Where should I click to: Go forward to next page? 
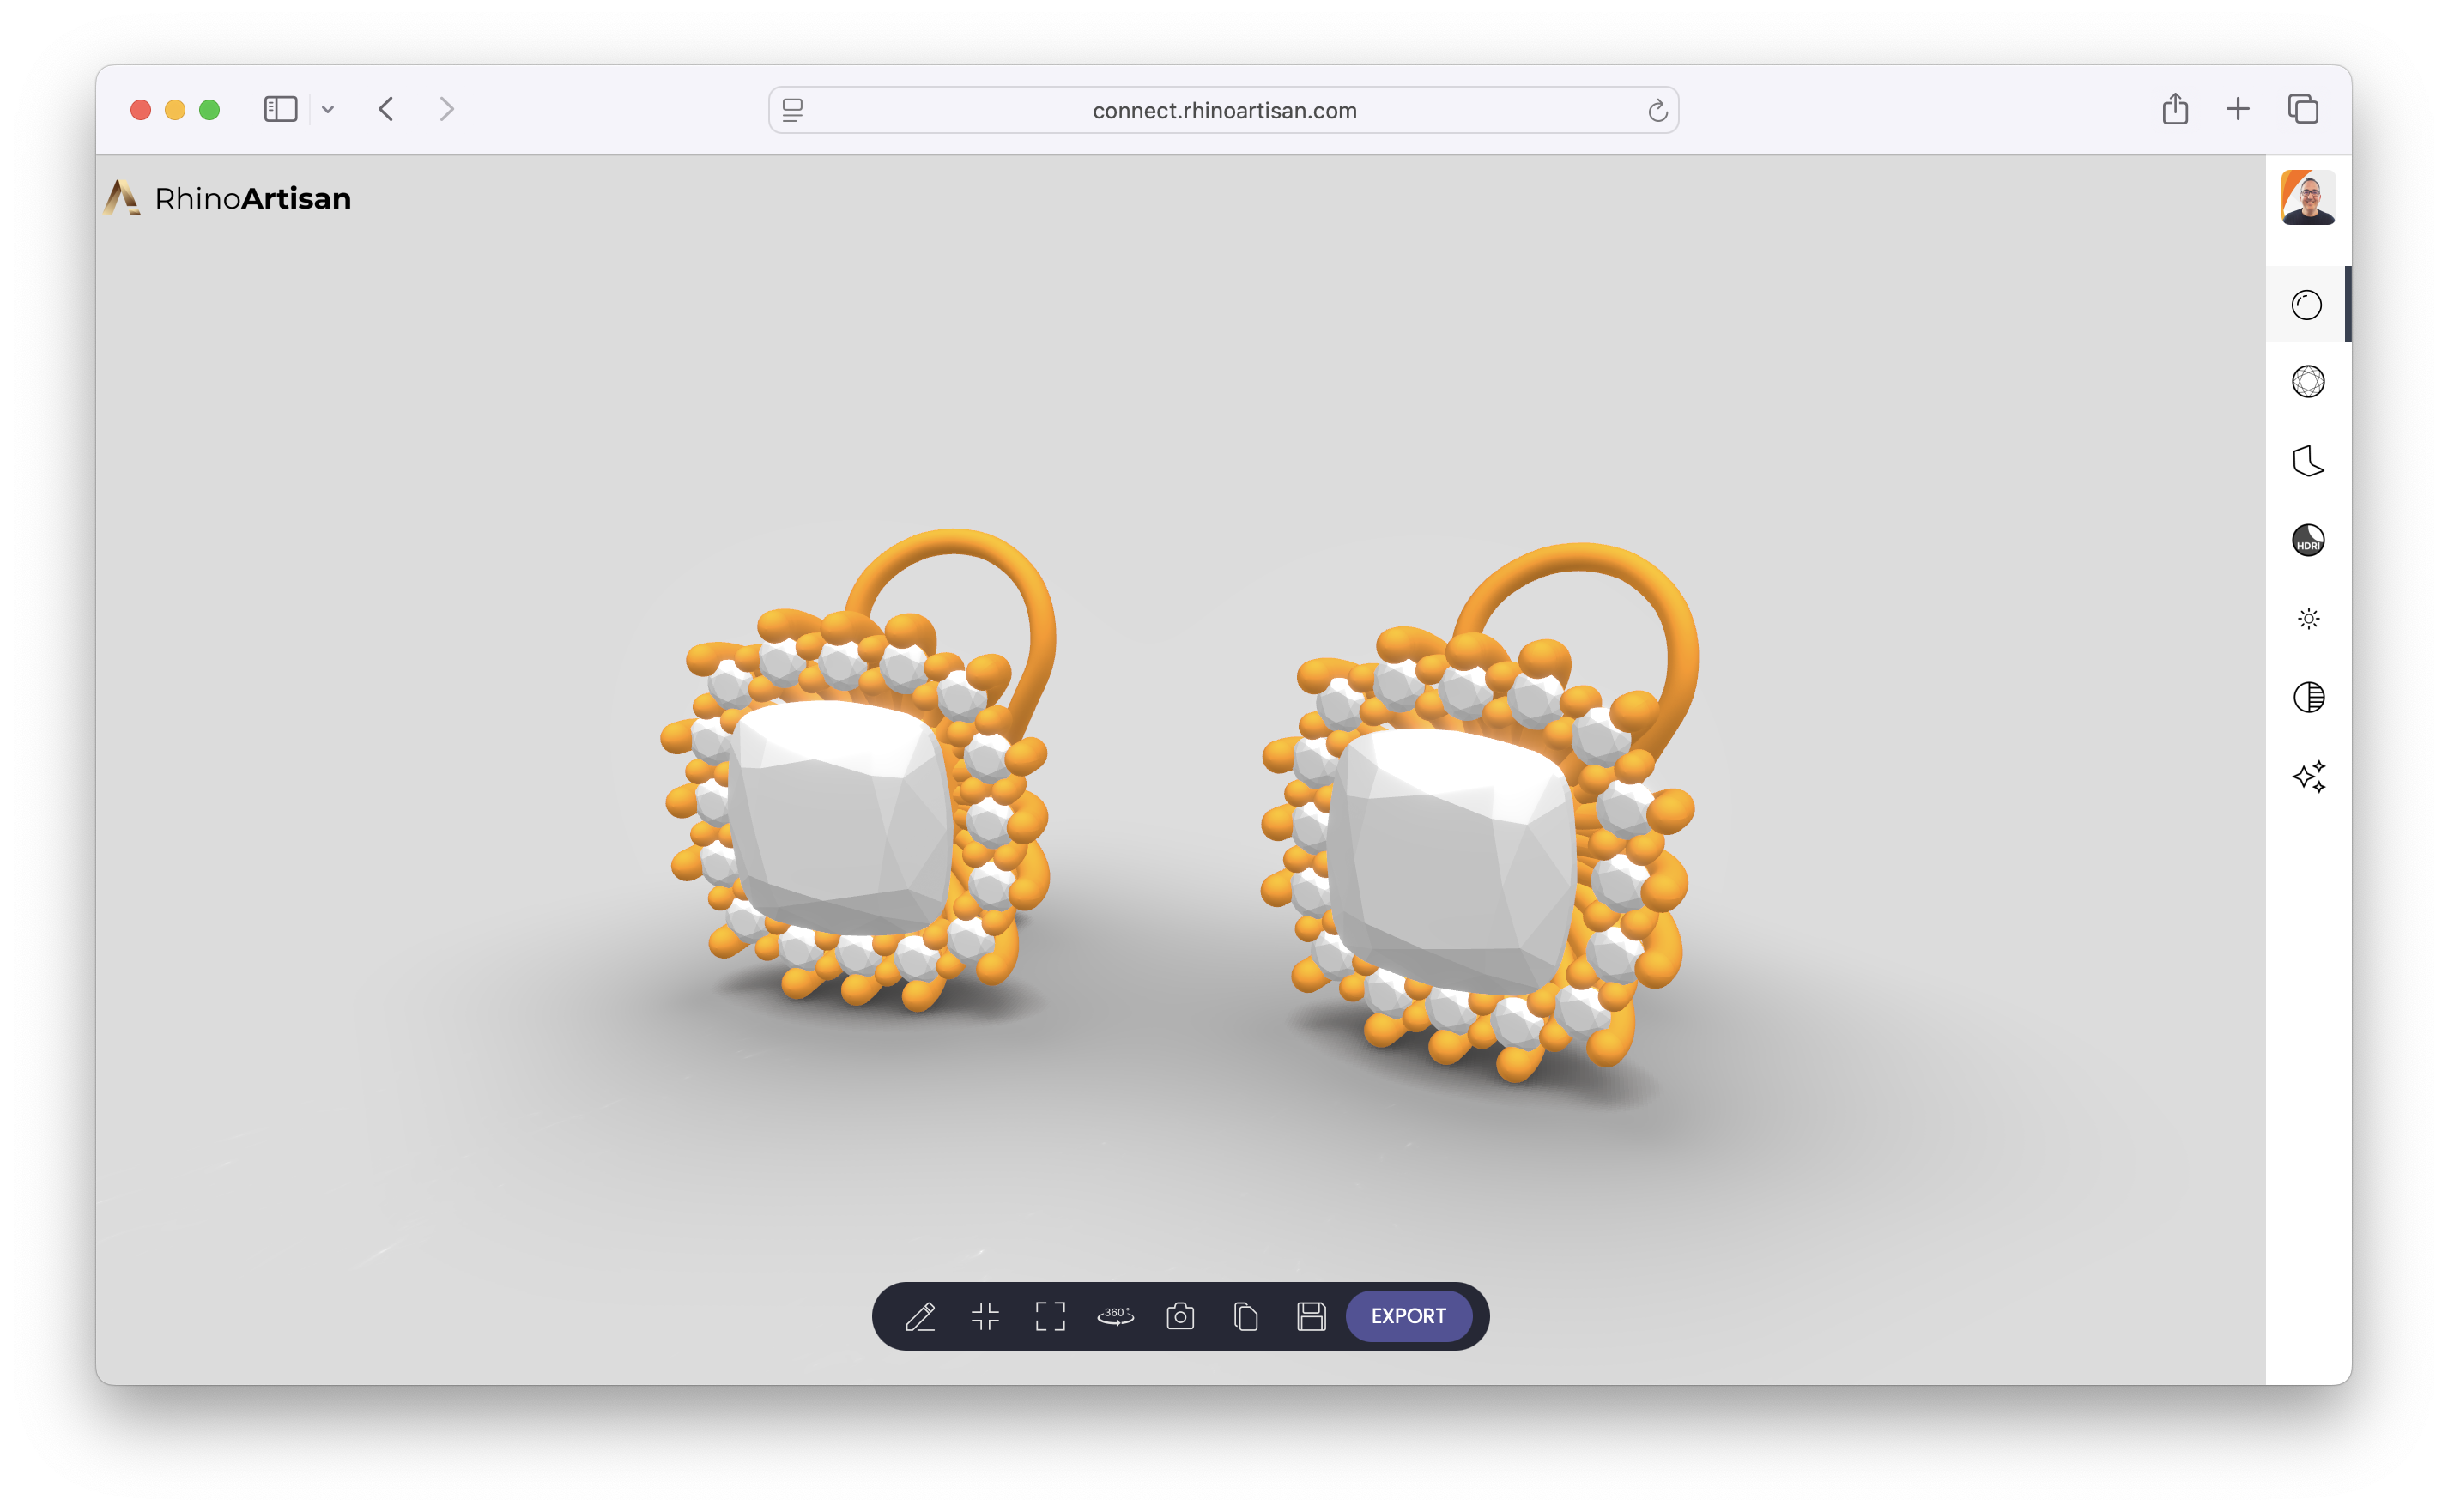447,109
